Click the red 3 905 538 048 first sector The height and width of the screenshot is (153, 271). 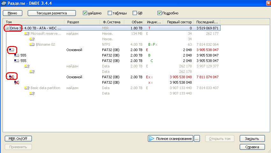(x=180, y=77)
